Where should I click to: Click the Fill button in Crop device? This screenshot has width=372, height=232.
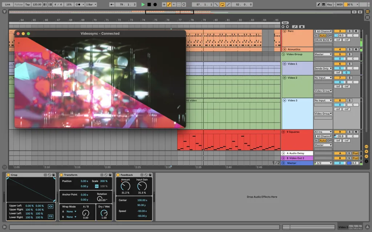pos(50,216)
